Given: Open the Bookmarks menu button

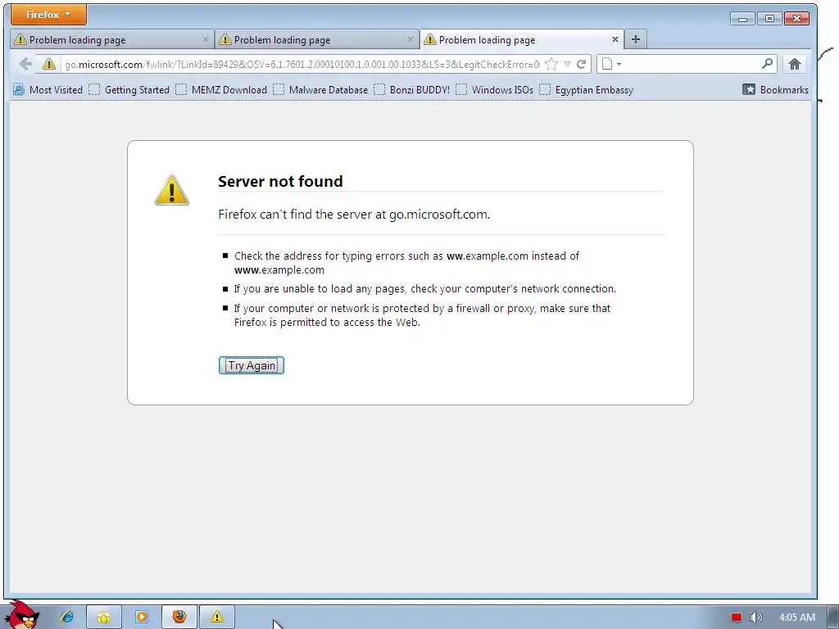Looking at the screenshot, I should 776,90.
